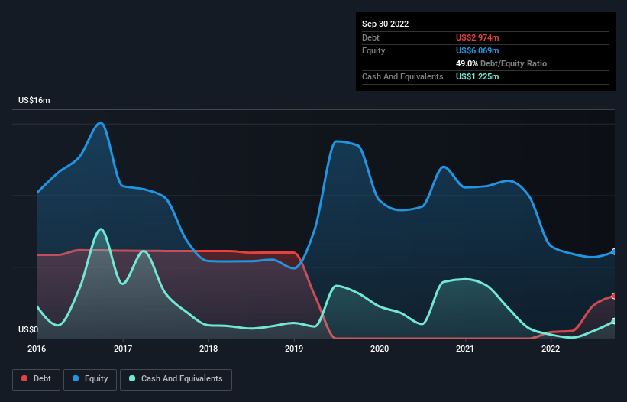
Task: Click the US$6.069m equity value
Action: [x=477, y=50]
